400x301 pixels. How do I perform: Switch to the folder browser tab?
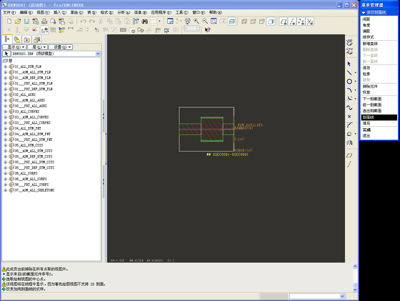click(17, 40)
